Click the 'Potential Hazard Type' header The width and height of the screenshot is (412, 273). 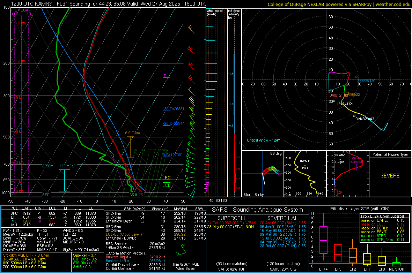[x=390, y=154]
